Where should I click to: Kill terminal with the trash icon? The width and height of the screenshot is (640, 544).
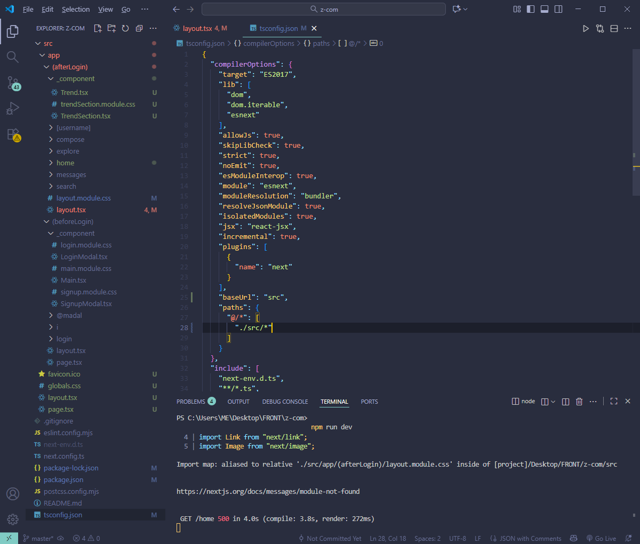pyautogui.click(x=579, y=401)
